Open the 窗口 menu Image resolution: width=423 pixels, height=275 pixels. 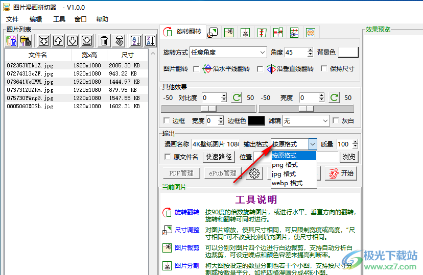80,19
